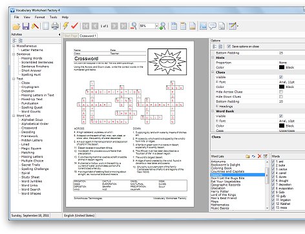
Task: Enable the Hide Down Clues checkbox
Action: (281, 96)
